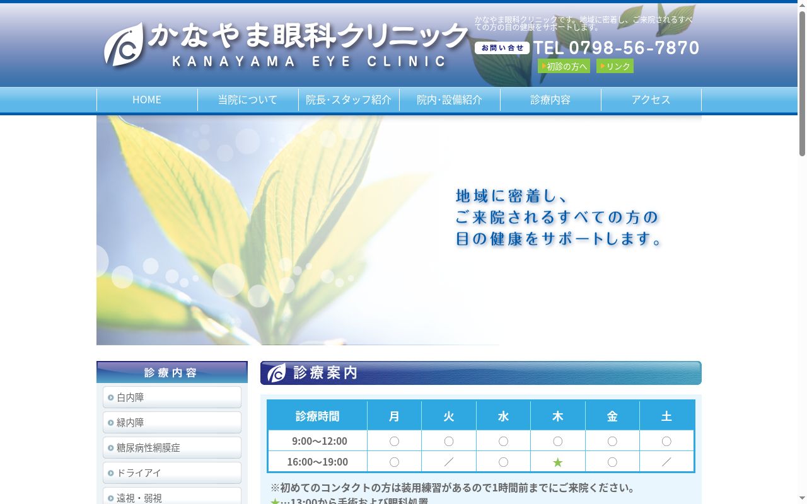Click the お問い合せ label badge
This screenshot has width=807, height=504.
[502, 48]
